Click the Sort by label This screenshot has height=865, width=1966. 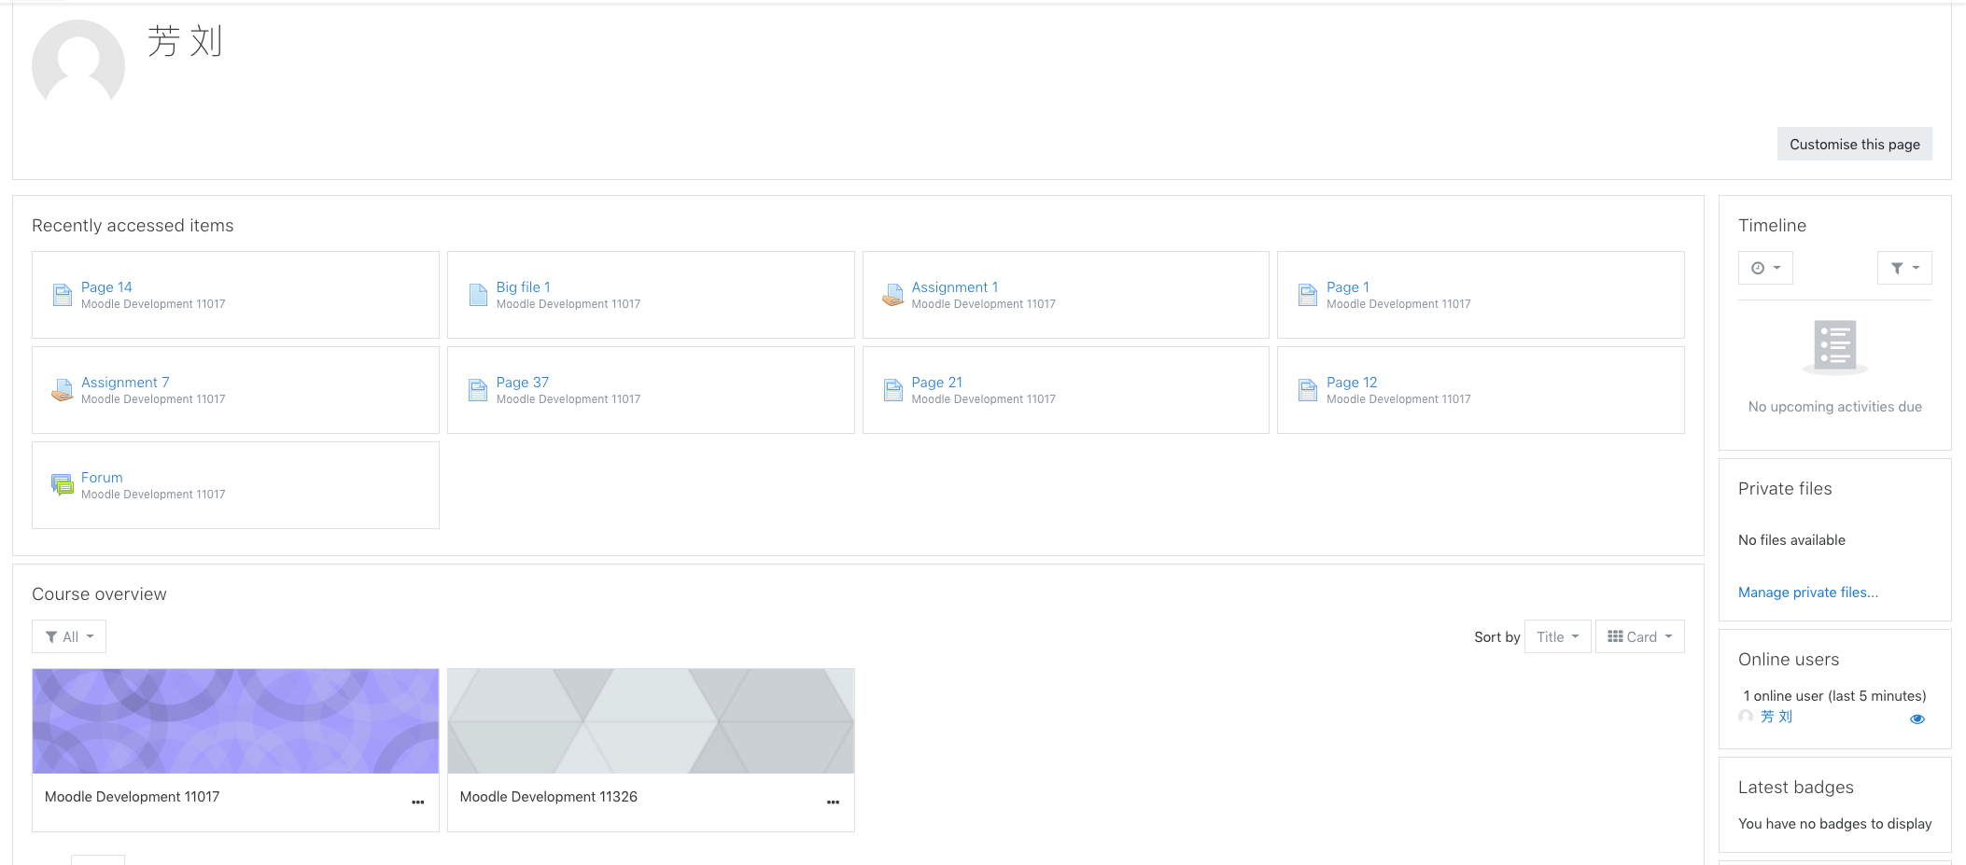(x=1497, y=637)
